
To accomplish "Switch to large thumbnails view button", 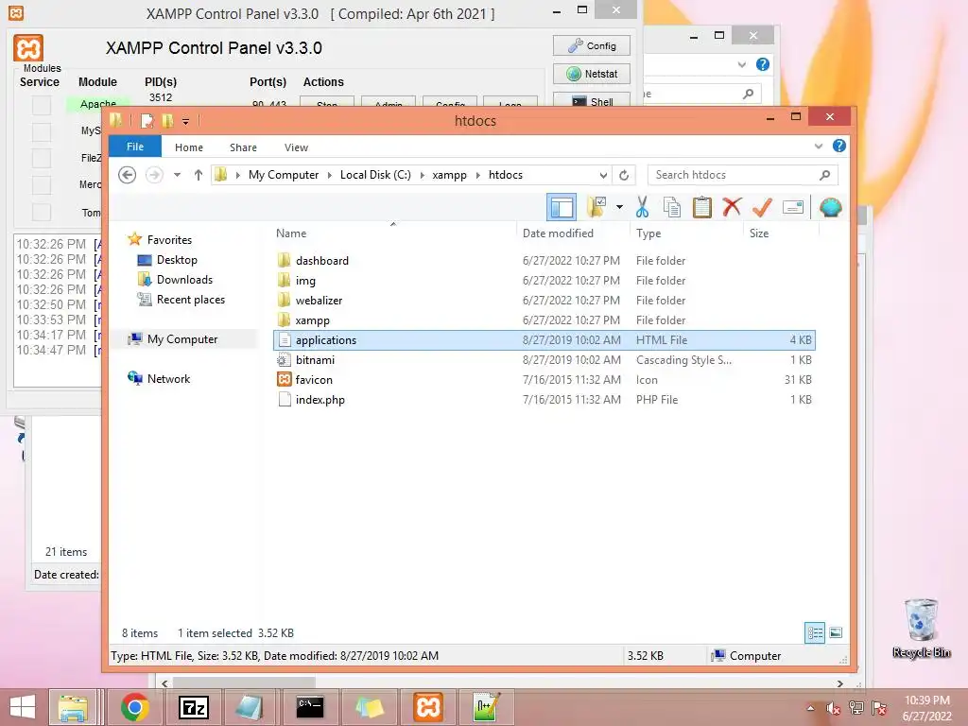I will (836, 632).
